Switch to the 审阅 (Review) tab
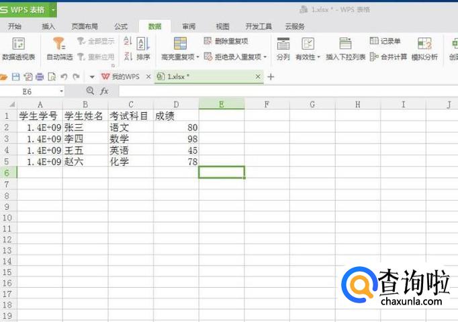 [x=189, y=27]
